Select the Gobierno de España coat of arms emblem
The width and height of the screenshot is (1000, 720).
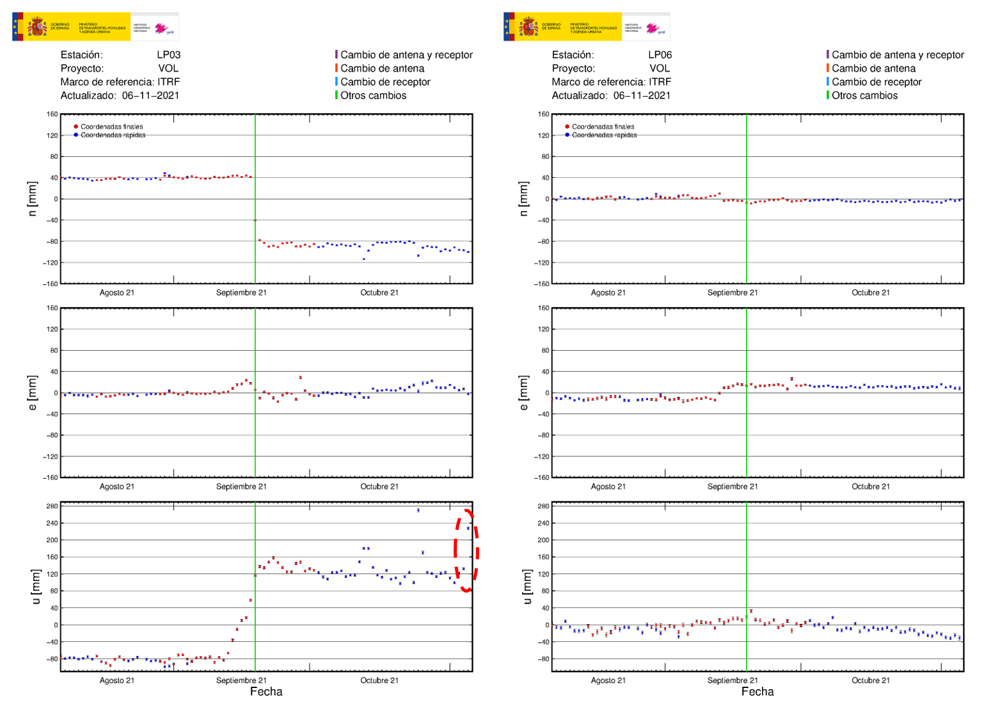point(36,26)
